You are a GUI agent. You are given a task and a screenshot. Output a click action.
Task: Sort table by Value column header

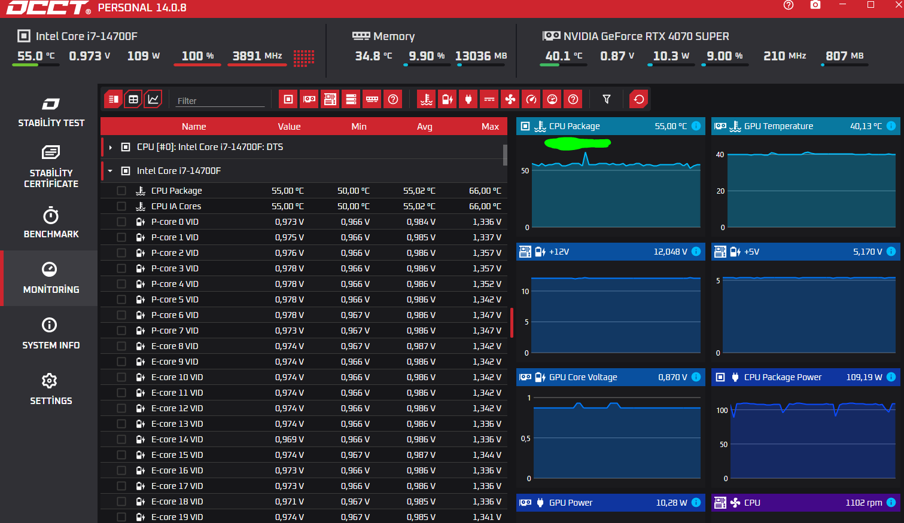(x=289, y=127)
